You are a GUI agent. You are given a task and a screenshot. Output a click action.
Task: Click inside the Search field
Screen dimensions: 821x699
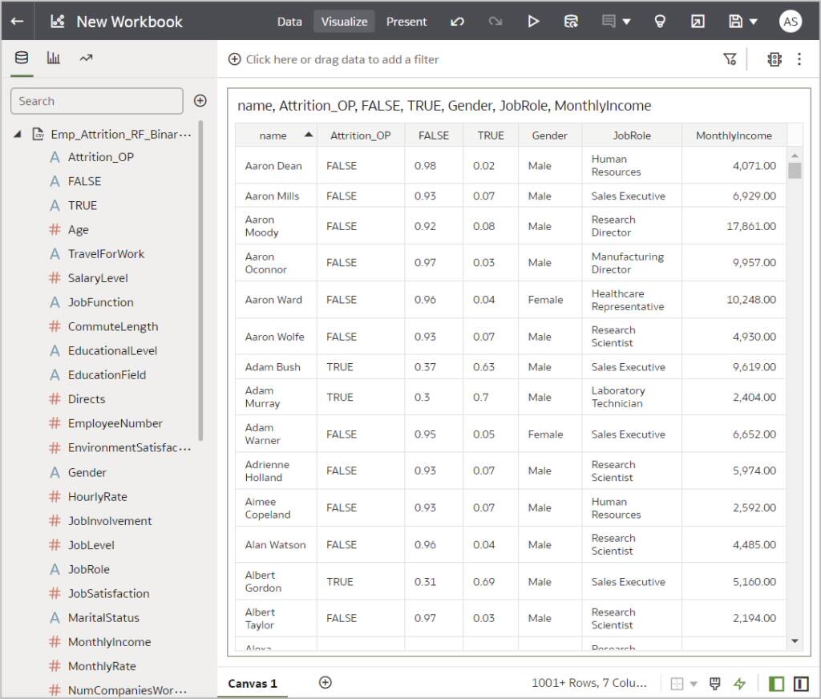96,101
